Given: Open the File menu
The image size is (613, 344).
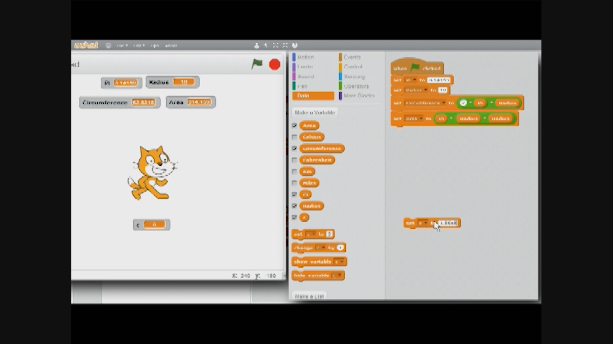Looking at the screenshot, I should point(122,46).
